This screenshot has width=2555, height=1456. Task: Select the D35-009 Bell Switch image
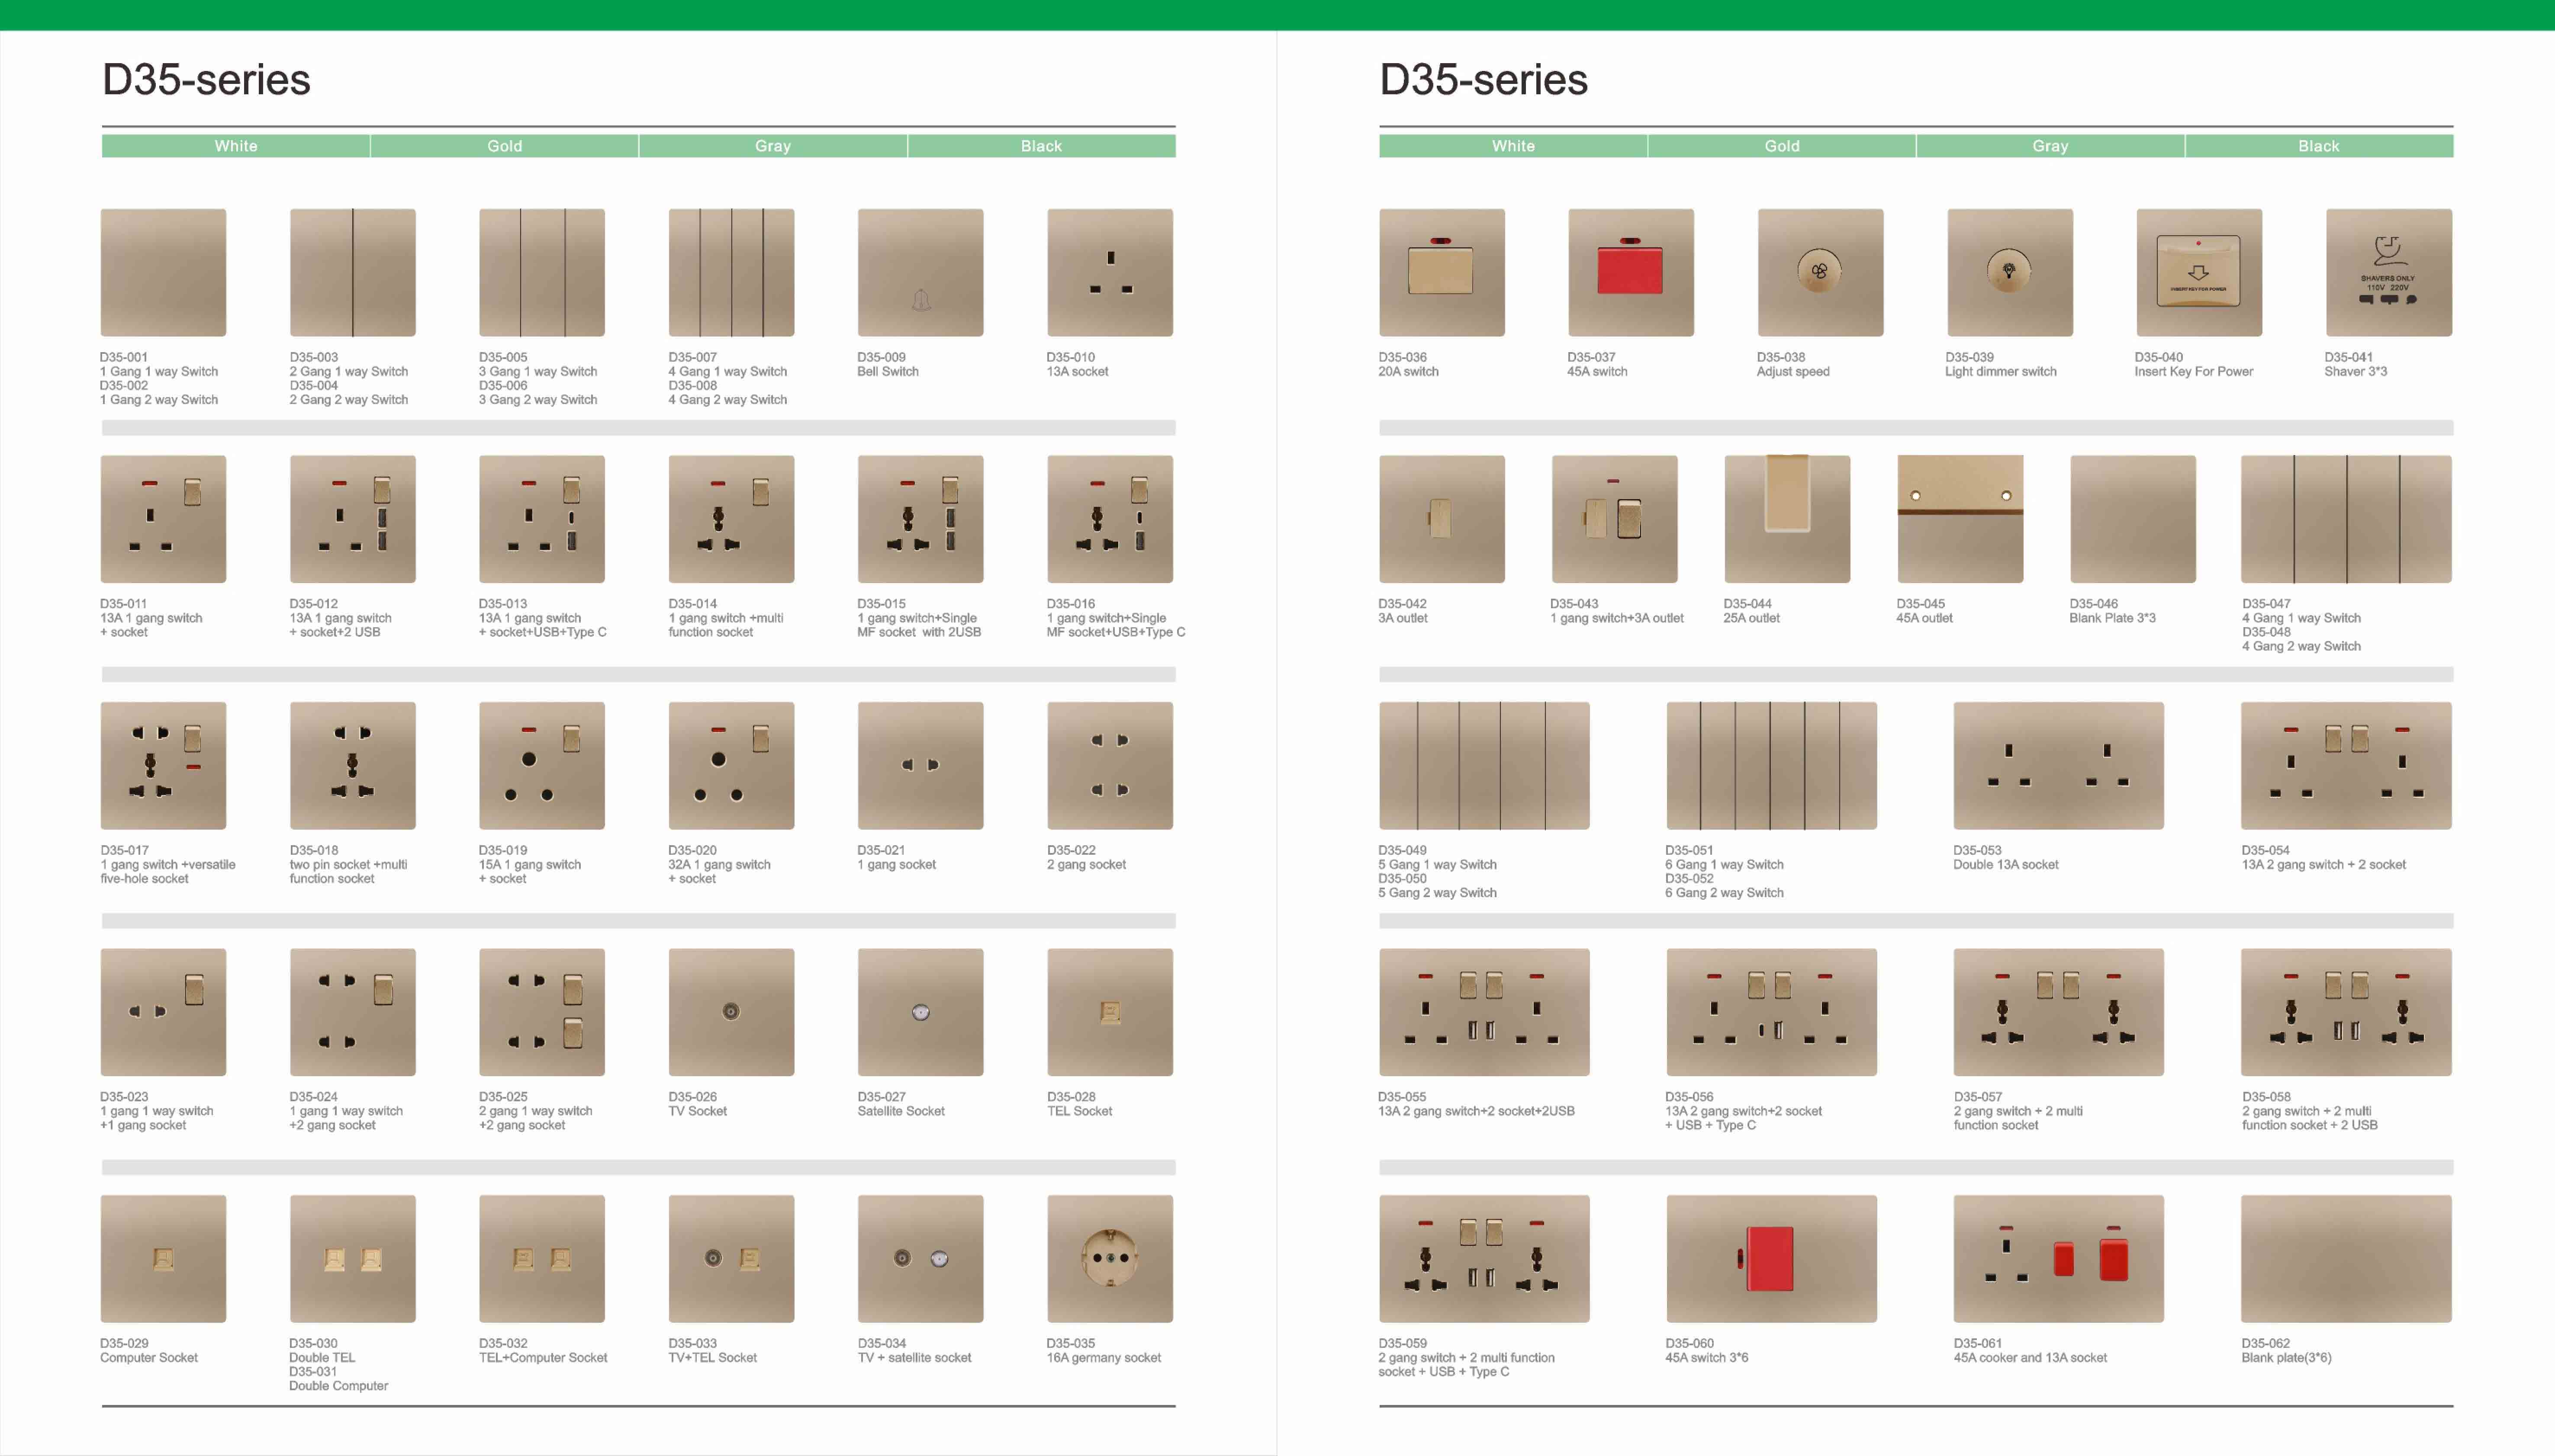click(x=920, y=272)
